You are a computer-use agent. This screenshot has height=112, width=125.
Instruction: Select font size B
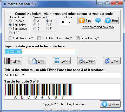(35, 25)
